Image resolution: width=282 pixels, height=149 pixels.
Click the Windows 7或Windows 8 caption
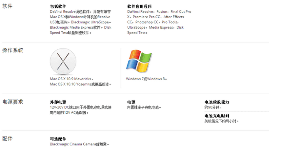pos(146,79)
